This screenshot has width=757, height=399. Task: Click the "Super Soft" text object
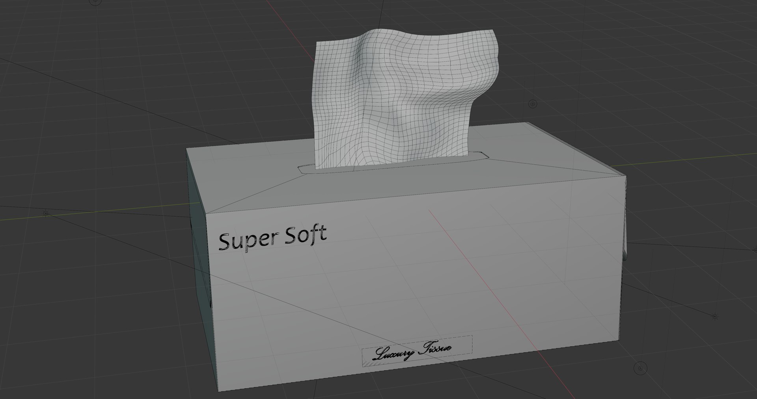[x=272, y=238]
